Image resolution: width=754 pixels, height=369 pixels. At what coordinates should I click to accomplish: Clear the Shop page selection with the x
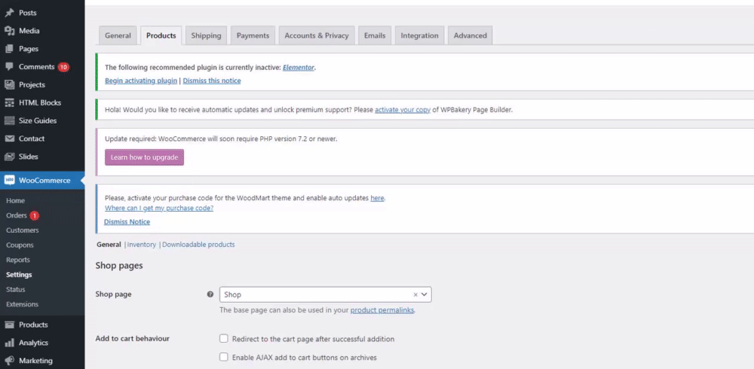[415, 294]
